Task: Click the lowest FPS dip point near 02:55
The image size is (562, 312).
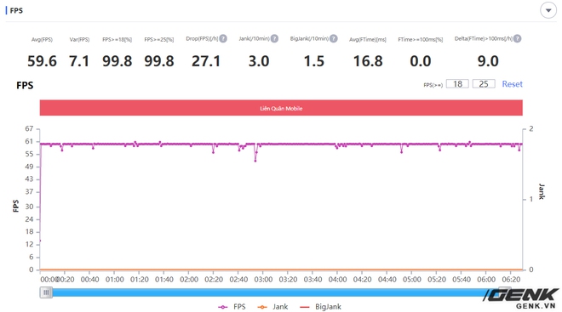Action: pyautogui.click(x=255, y=161)
